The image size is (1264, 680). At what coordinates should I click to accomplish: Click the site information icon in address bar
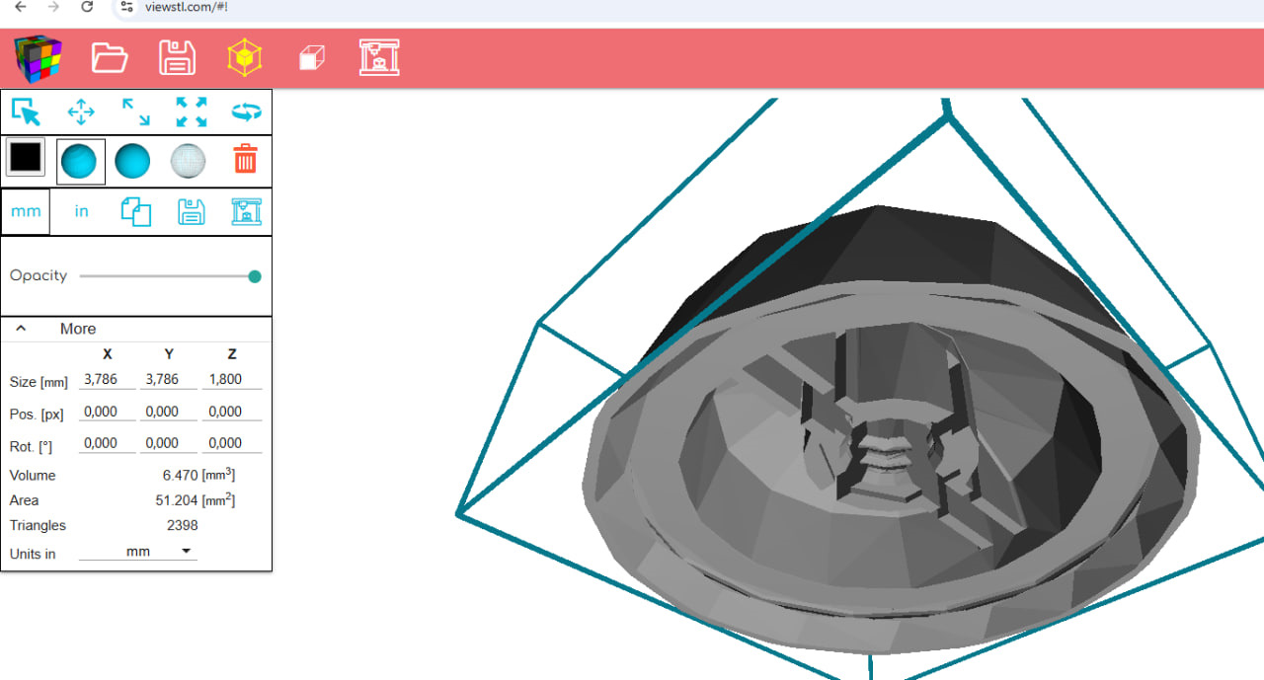click(x=125, y=7)
